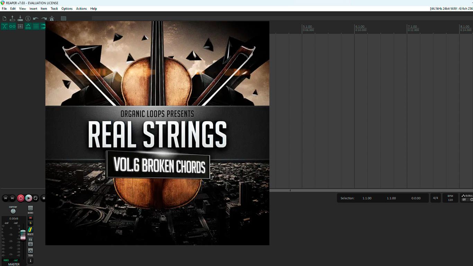Go to project end transport button
Screen dimensions: 473x266
point(12,198)
